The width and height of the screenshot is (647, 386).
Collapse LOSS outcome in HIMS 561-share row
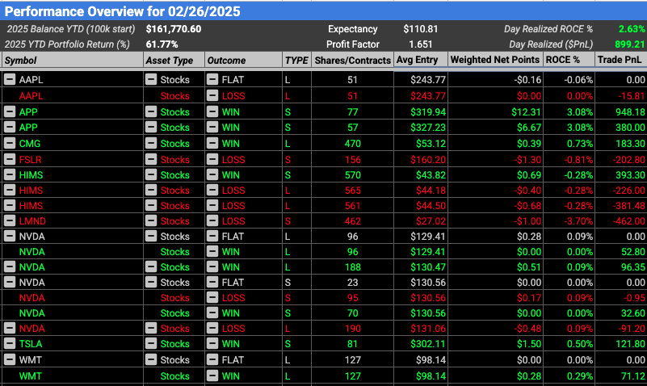click(212, 205)
